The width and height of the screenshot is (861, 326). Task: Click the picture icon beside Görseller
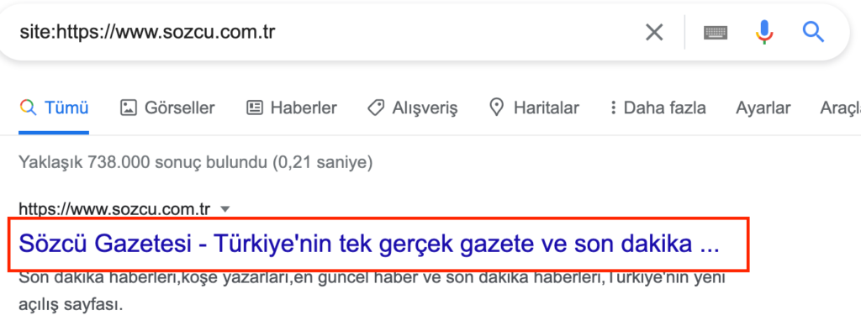[128, 108]
